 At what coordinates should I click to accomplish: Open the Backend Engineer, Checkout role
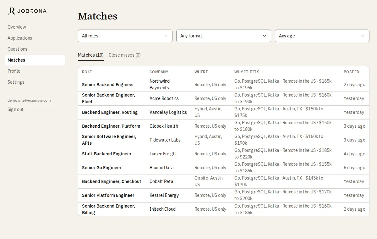click(x=112, y=181)
